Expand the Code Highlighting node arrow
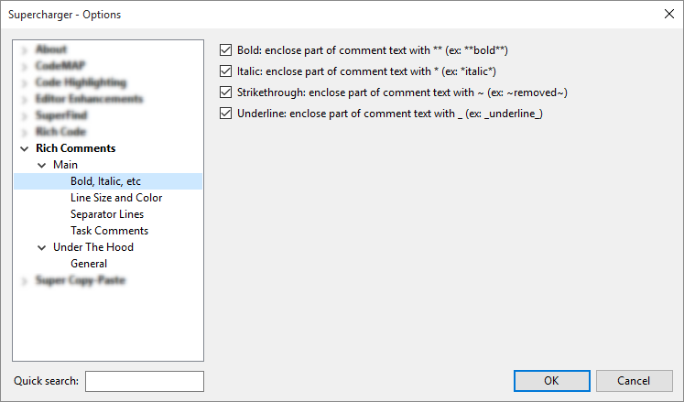This screenshot has width=684, height=402. point(25,83)
